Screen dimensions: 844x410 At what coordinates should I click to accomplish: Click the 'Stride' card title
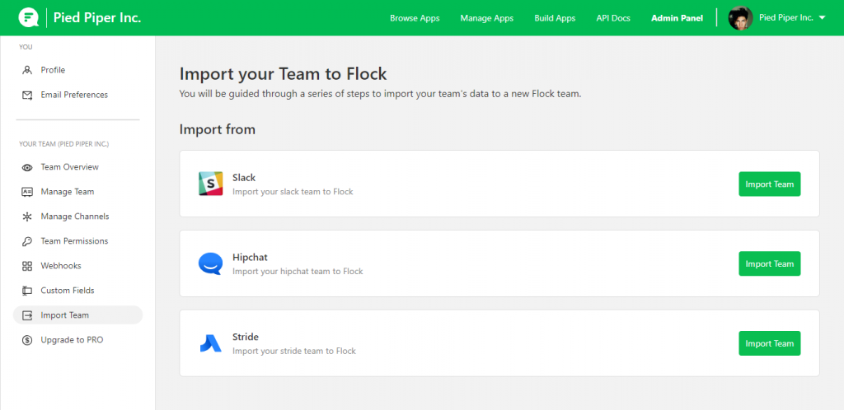click(x=246, y=337)
